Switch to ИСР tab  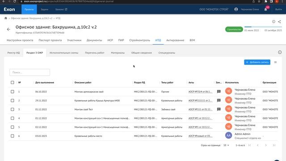point(110,40)
